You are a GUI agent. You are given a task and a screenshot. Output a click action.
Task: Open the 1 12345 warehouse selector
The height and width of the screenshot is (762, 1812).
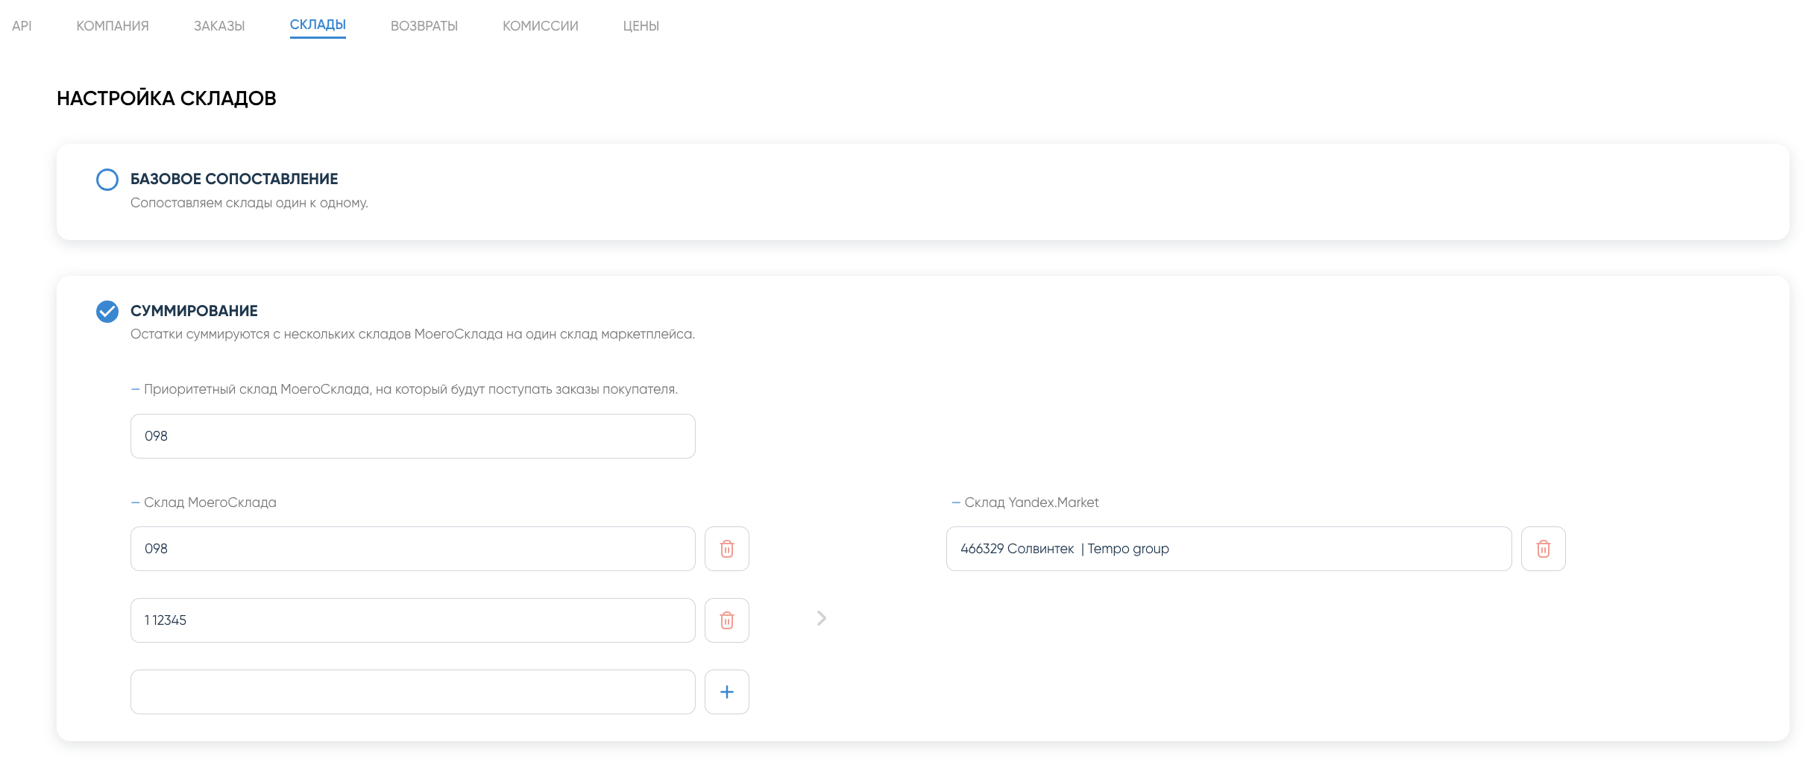pyautogui.click(x=412, y=620)
